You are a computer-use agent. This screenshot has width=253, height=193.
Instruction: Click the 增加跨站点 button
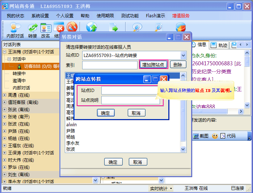point(153,65)
